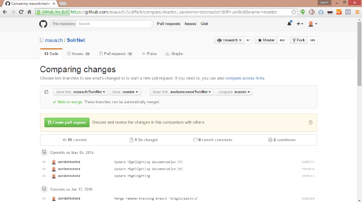Click the browser home icon

coord(29,12)
